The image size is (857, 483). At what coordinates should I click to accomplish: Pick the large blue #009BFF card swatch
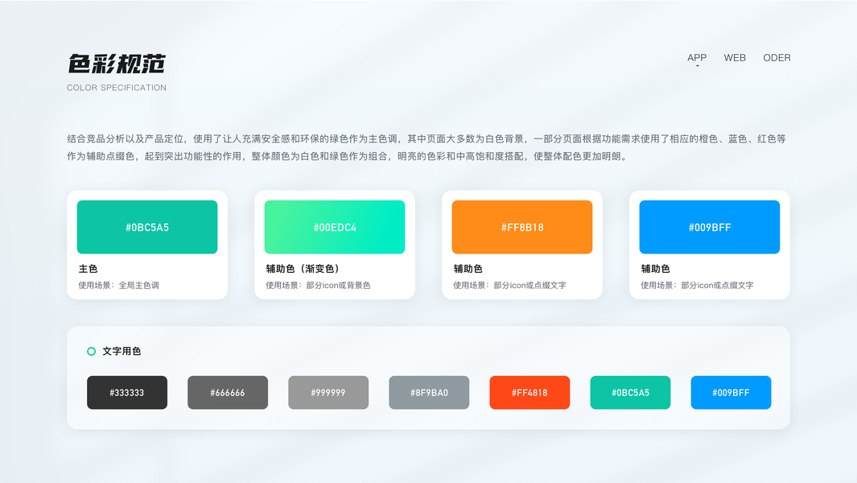click(710, 227)
